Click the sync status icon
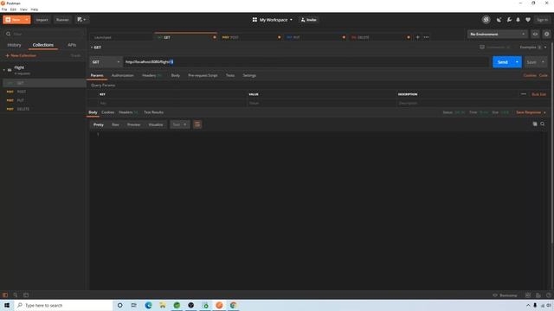The width and height of the screenshot is (554, 311). point(486,20)
